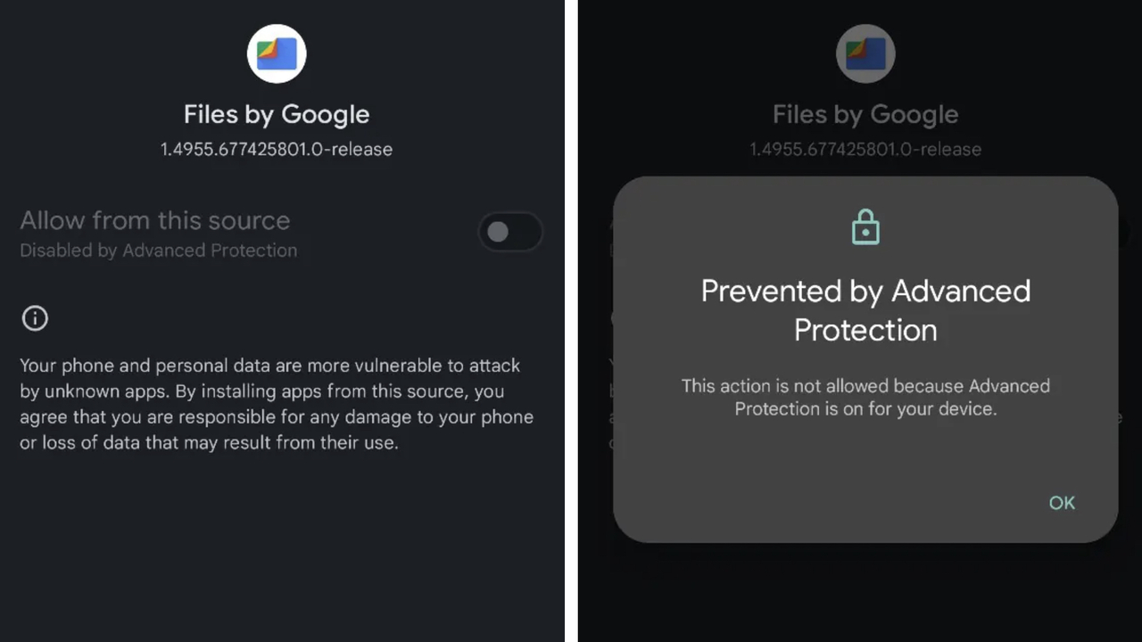Tap 'Disabled by Advanced Protection' subtitle

coord(159,251)
